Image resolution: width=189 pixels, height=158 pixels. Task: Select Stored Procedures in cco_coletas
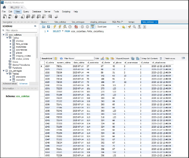click(x=21, y=65)
